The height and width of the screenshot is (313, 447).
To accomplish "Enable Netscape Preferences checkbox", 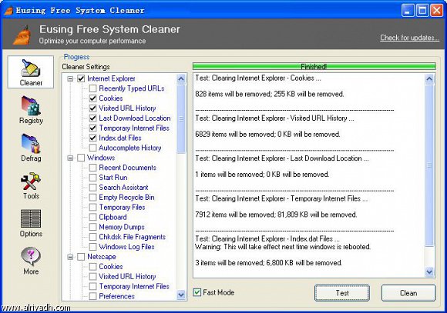I will 92,296.
